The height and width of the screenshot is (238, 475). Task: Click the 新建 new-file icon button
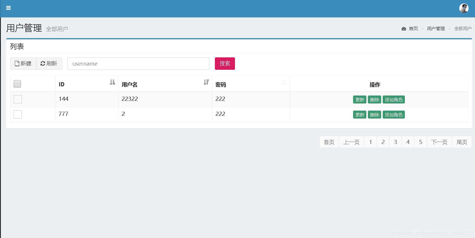click(x=23, y=64)
